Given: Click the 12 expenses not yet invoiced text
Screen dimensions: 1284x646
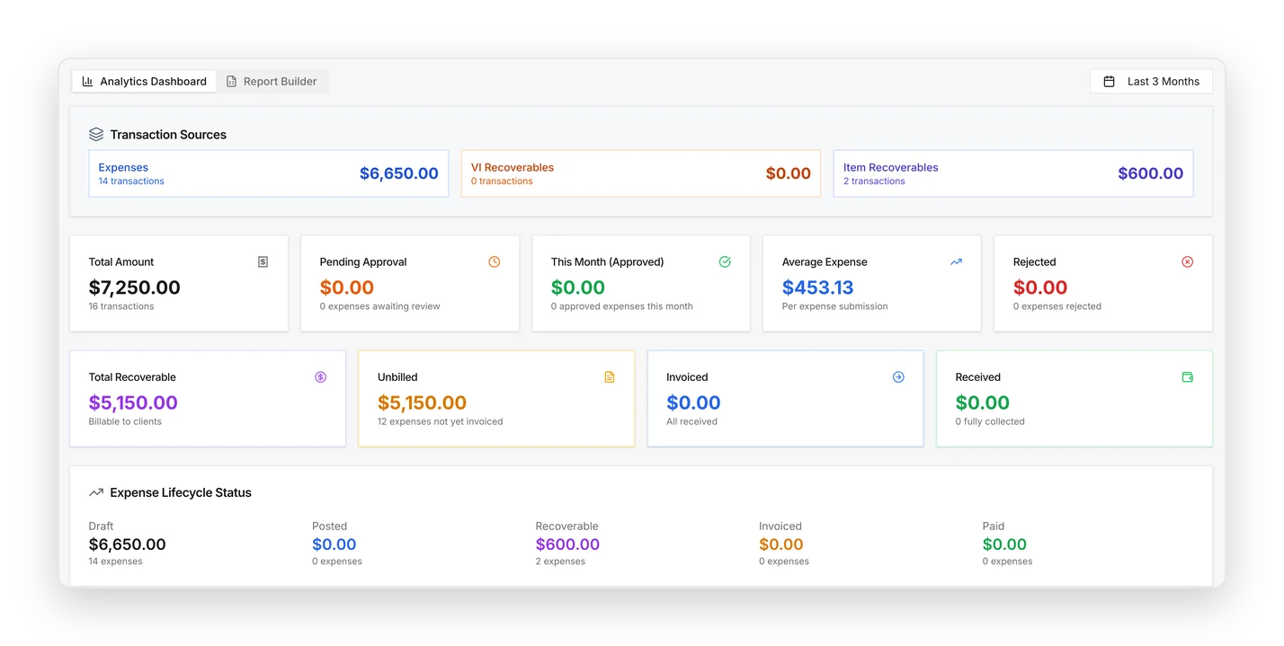Looking at the screenshot, I should click(441, 421).
